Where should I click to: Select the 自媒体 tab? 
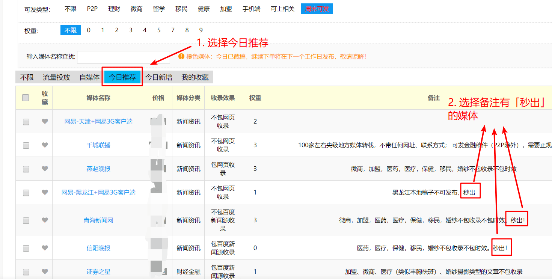tap(89, 77)
